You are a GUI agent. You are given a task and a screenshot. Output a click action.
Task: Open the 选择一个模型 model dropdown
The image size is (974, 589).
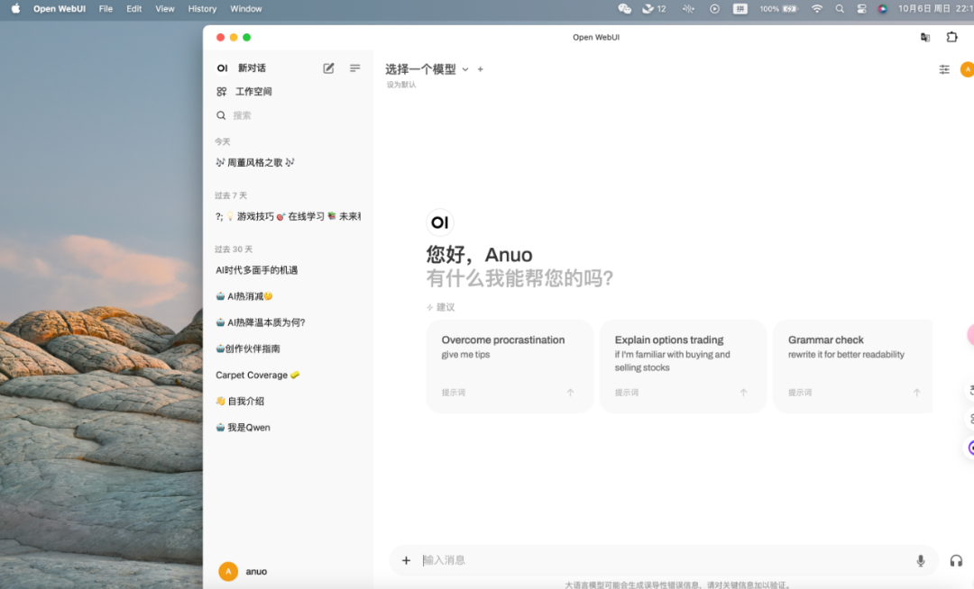427,69
